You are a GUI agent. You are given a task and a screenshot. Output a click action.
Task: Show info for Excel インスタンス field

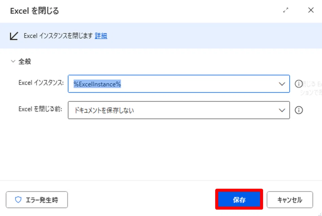click(298, 84)
